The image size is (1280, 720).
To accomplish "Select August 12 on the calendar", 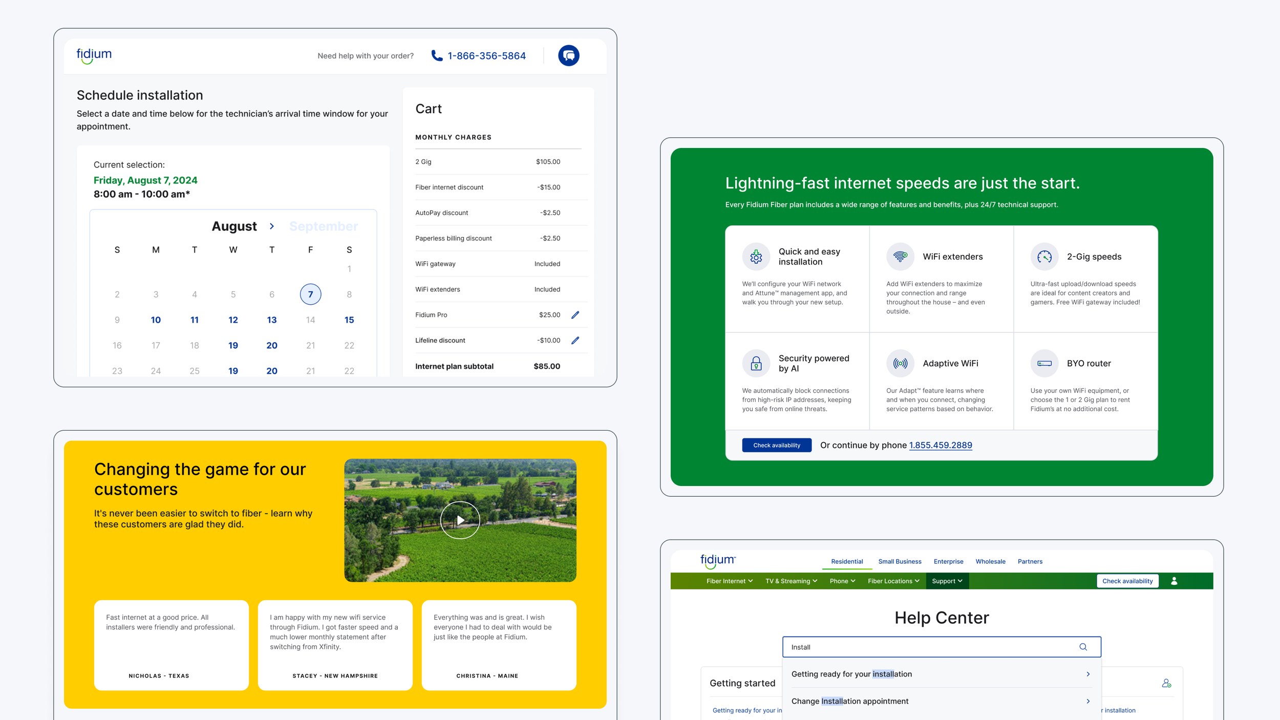I will [x=233, y=320].
